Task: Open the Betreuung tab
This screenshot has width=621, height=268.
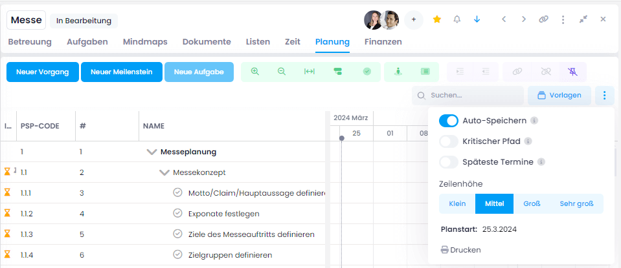Action: [30, 41]
